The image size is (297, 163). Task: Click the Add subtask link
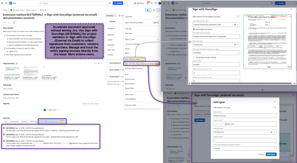(x=8, y=89)
